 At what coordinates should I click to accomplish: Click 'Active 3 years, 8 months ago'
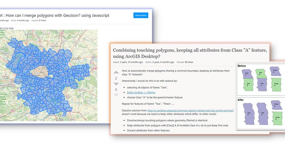click(x=160, y=62)
